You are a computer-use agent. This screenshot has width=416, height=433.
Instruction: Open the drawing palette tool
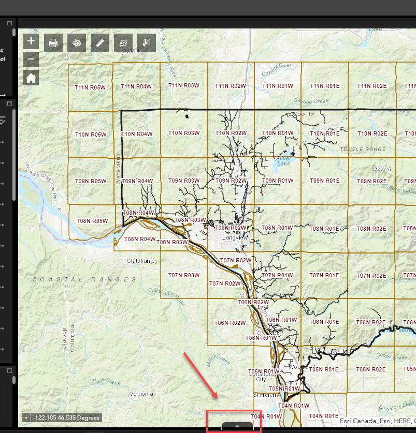click(x=76, y=43)
